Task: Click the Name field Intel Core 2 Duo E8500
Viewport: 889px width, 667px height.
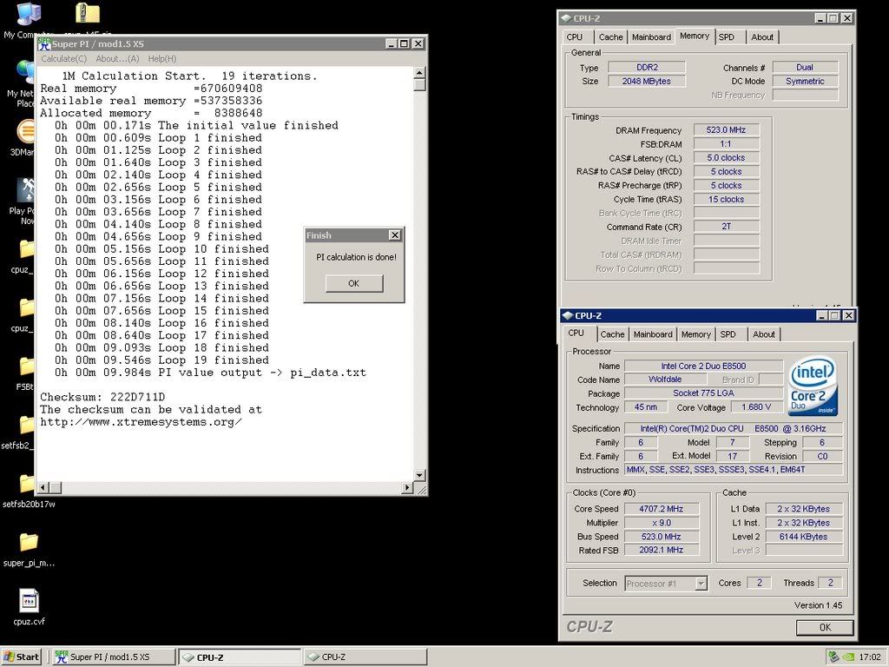Action: 703,366
